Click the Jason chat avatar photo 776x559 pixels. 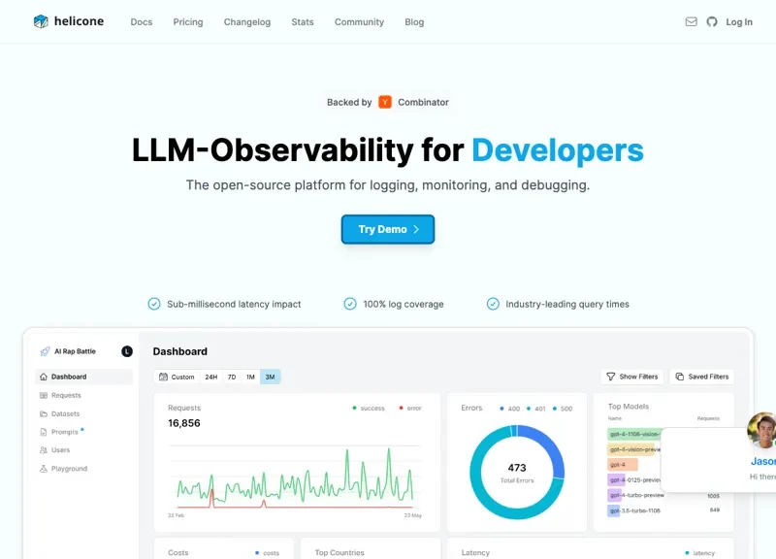762,430
